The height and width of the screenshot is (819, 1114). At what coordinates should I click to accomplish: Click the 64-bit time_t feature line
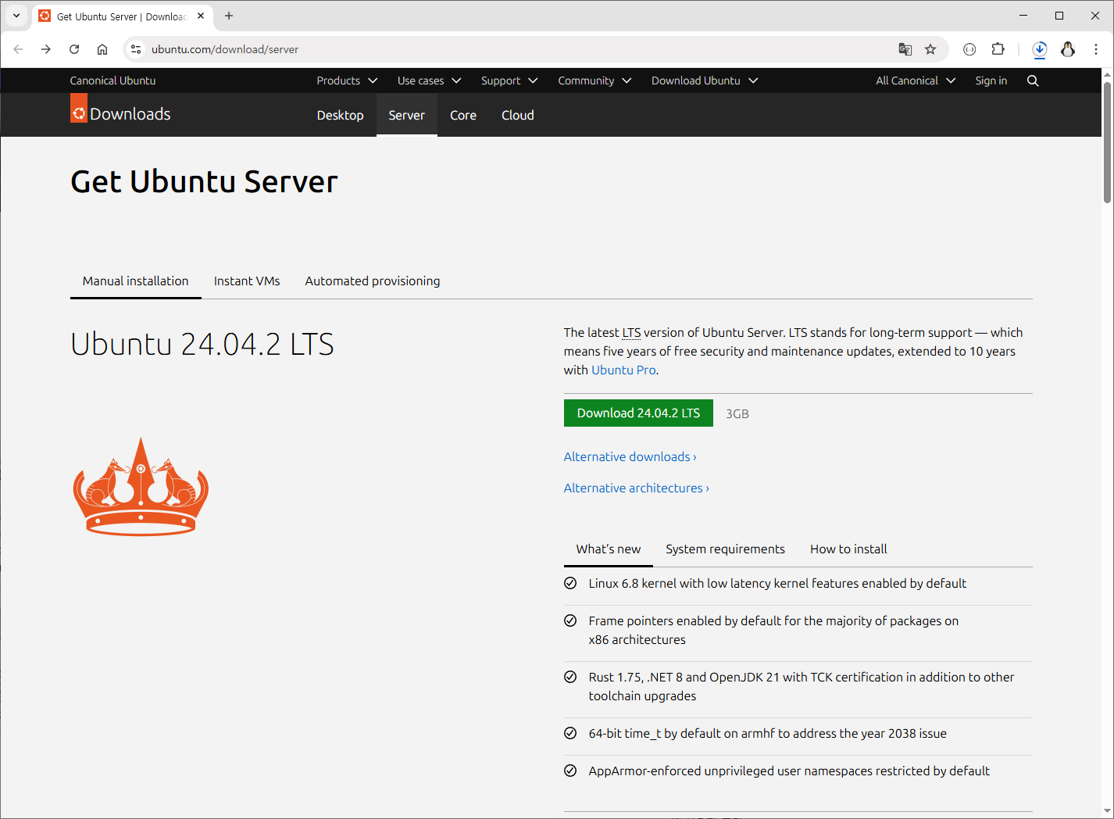pos(768,734)
